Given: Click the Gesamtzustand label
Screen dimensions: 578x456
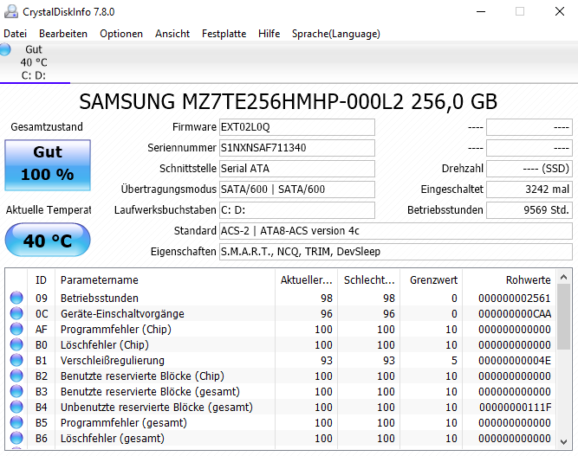Looking at the screenshot, I should click(47, 126).
